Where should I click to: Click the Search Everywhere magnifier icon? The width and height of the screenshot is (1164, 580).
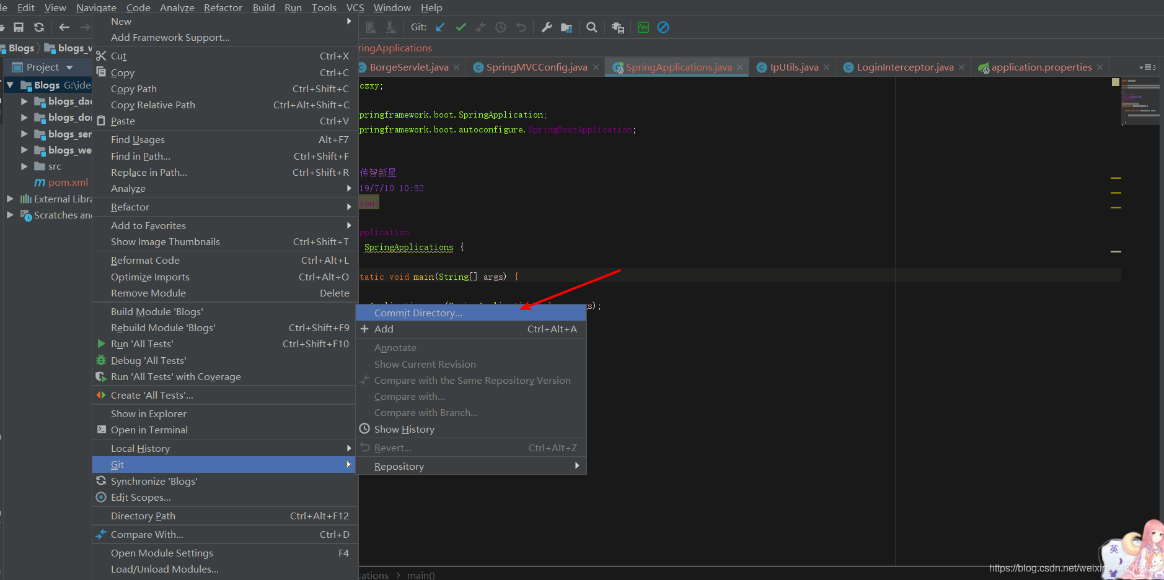click(592, 27)
